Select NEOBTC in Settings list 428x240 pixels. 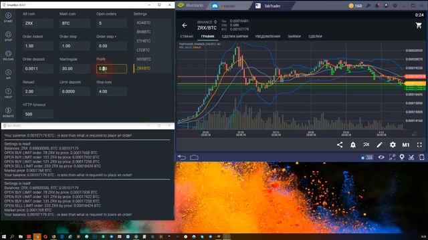click(x=144, y=59)
